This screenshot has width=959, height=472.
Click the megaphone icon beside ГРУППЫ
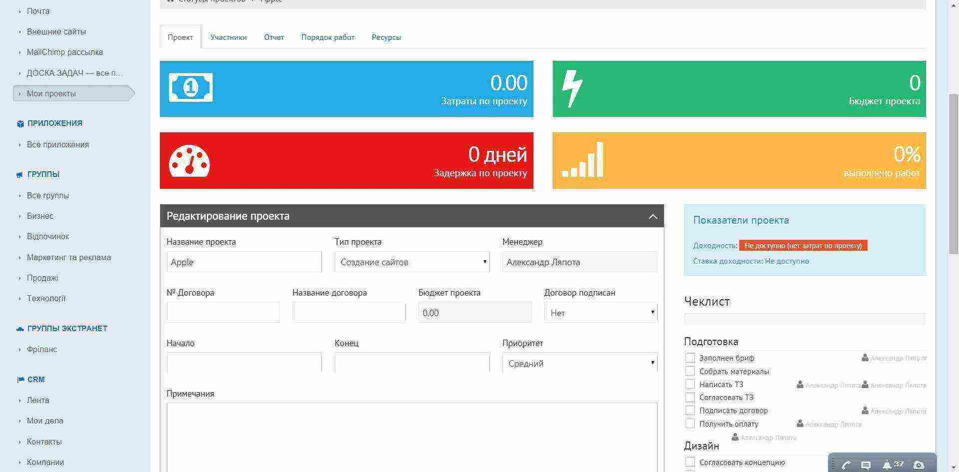20,175
